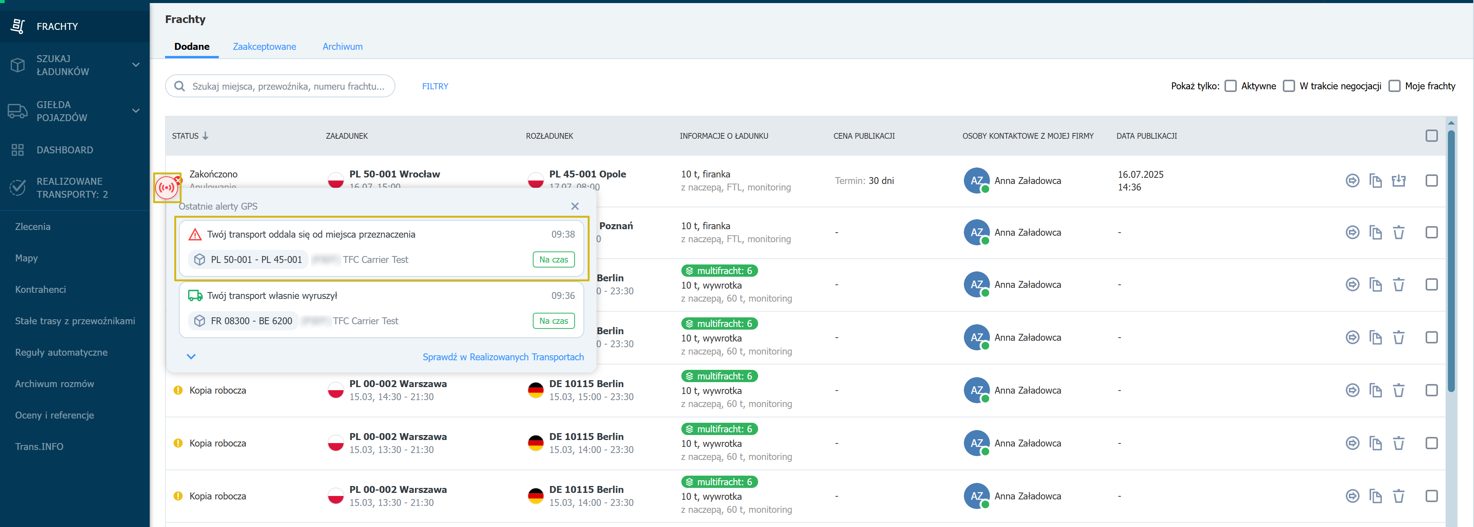This screenshot has width=1474, height=527.
Task: Click the red warning triangle in GPS alert
Action: (x=195, y=234)
